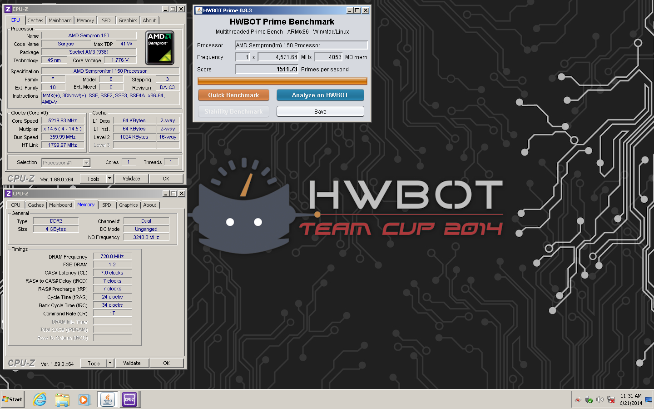Switch to the Java HWBOT Prime taskbar item

pos(108,399)
